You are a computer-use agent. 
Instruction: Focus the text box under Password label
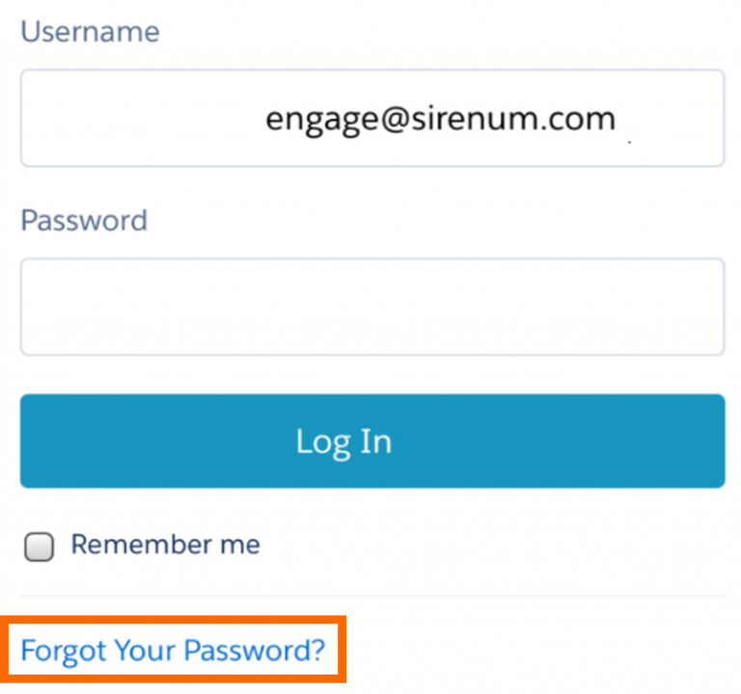point(371,306)
